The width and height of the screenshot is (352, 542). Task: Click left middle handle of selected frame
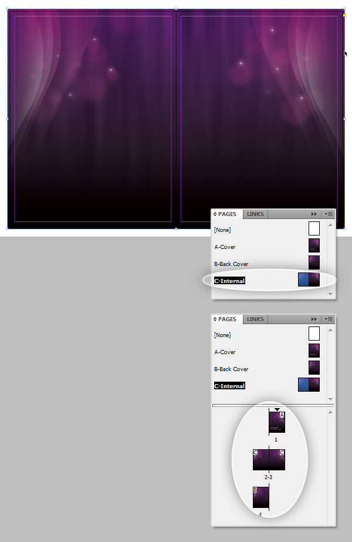point(7,119)
